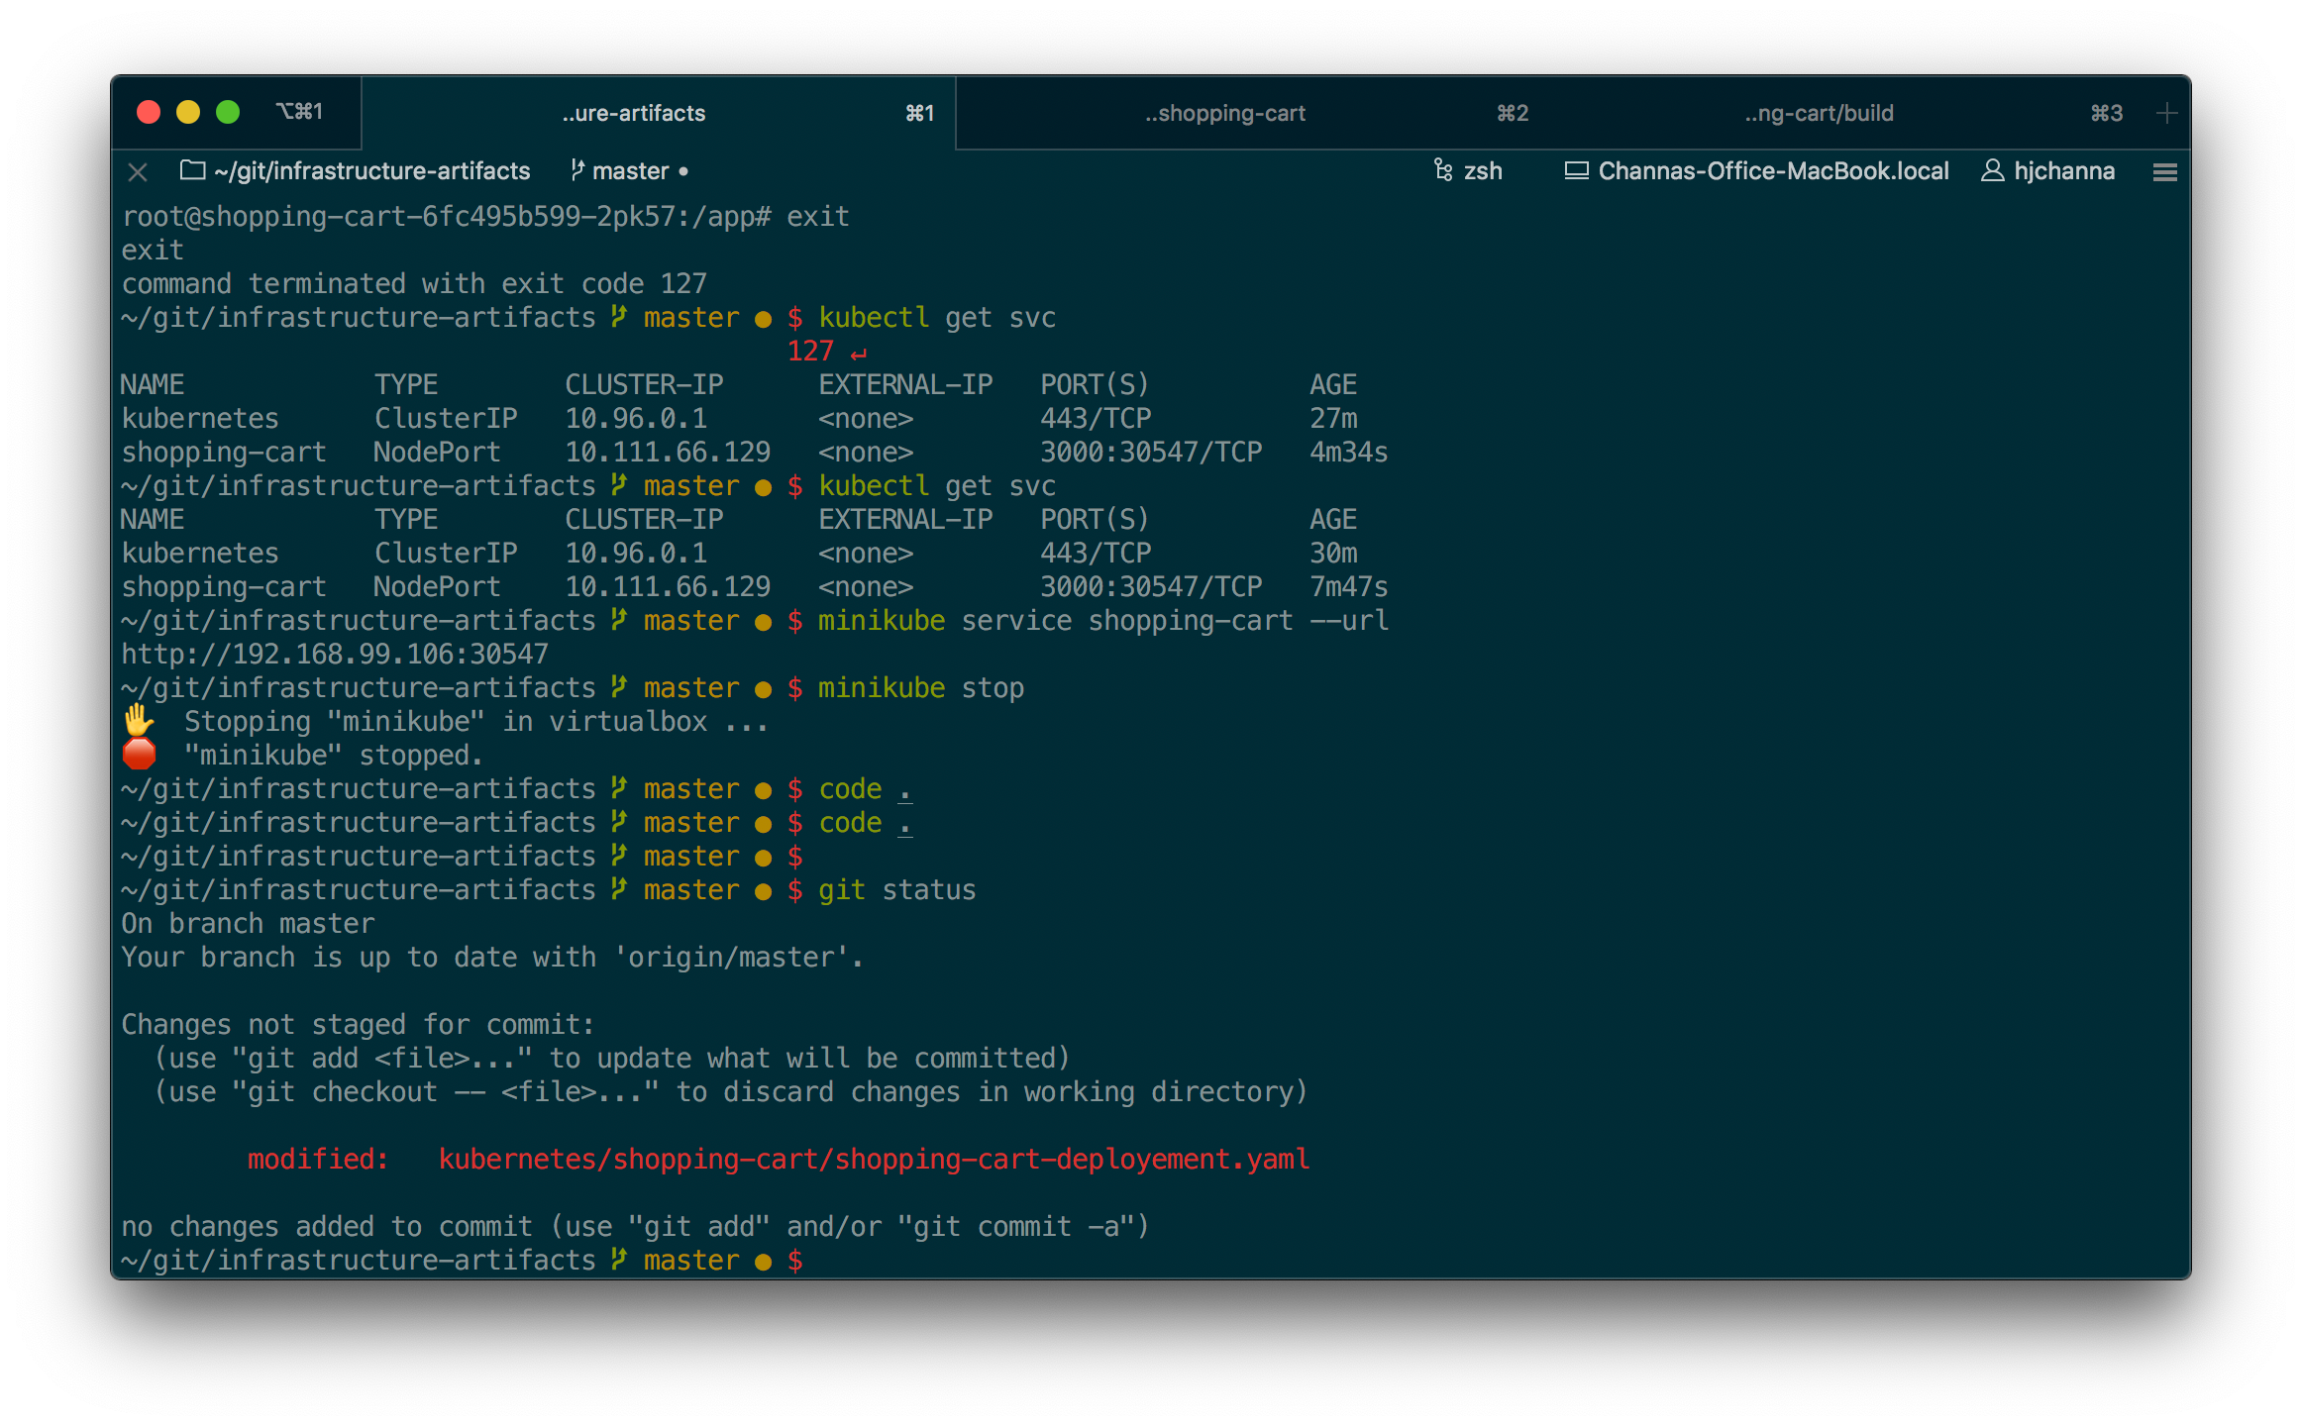Click the new tab plus icon

coord(2166,114)
